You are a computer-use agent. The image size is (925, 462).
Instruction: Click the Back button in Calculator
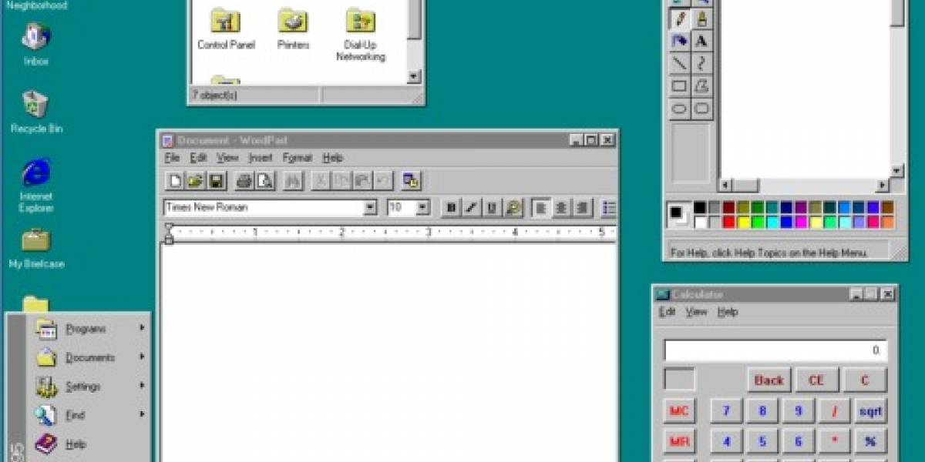769,380
